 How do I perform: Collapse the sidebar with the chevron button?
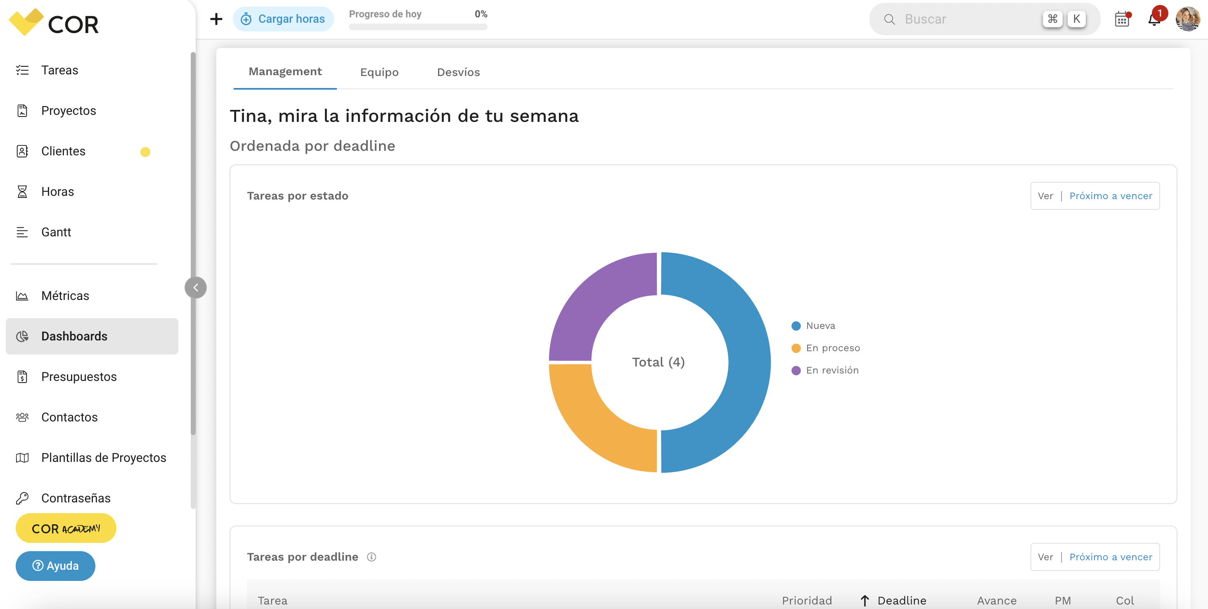point(196,288)
